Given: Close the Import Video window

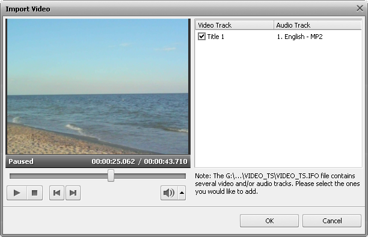Looking at the screenshot, I should [x=360, y=8].
